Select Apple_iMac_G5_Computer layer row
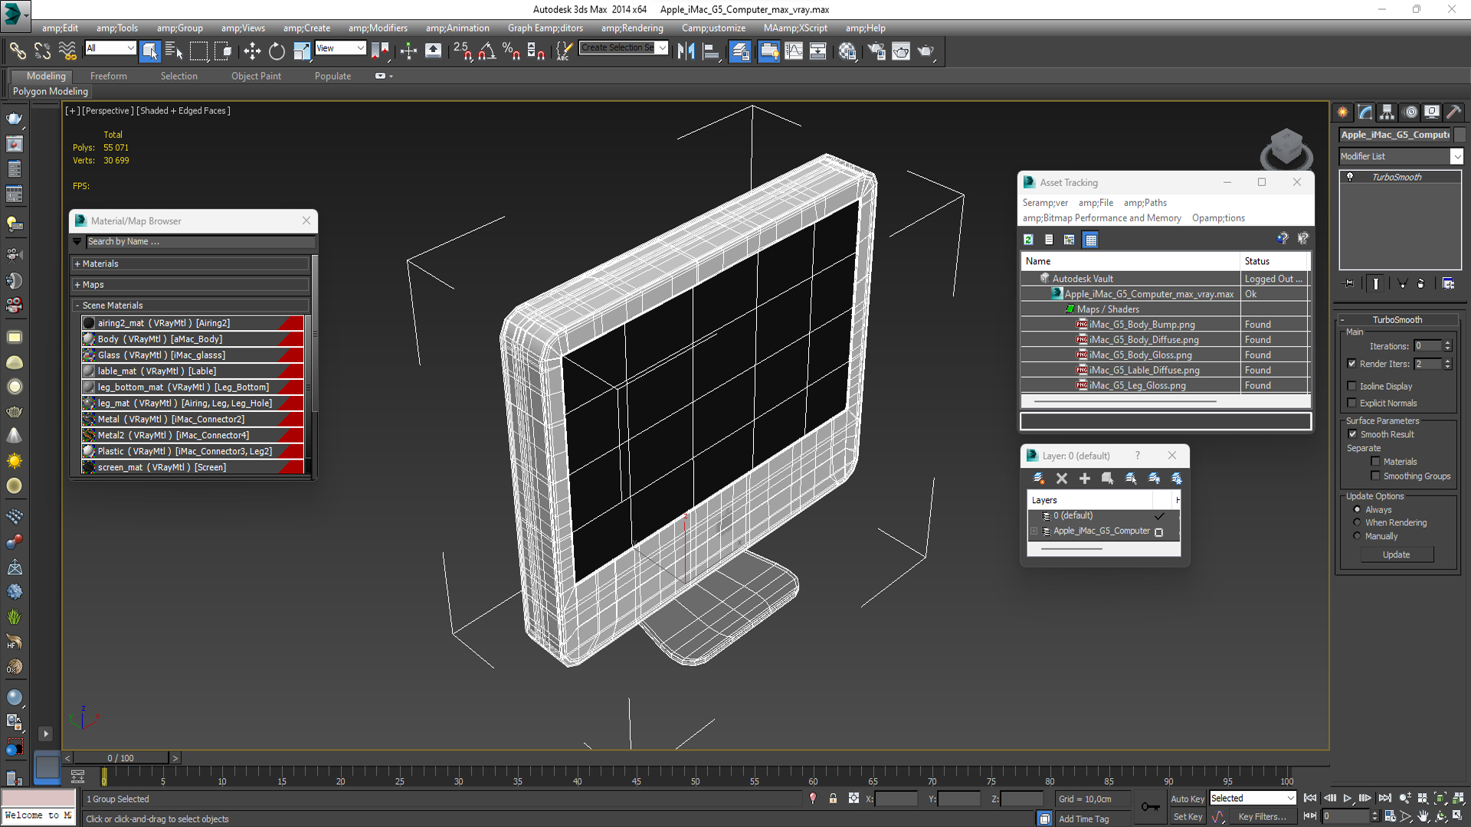Viewport: 1471px width, 827px height. click(x=1103, y=531)
